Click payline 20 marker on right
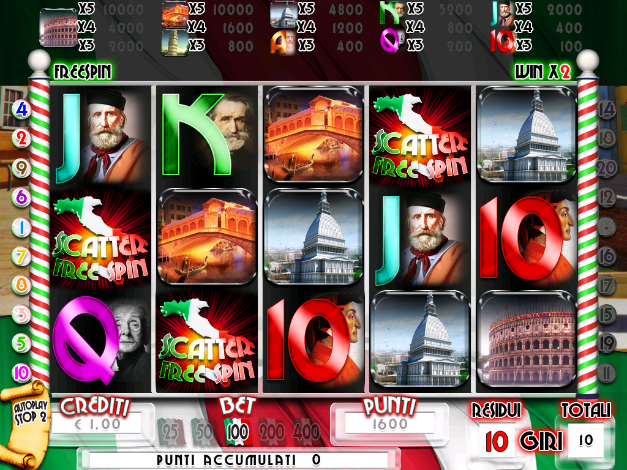Screen dimensions: 627x470 click(x=606, y=168)
